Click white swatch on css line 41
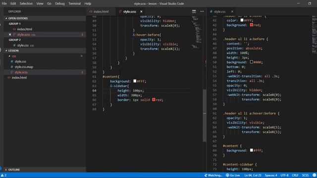This screenshot has height=178, width=317. click(242, 20)
